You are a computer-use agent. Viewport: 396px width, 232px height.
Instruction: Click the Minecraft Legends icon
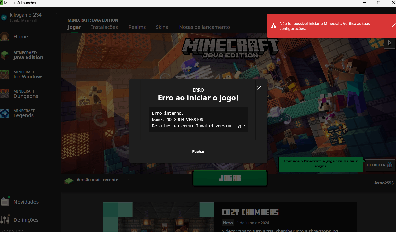(x=5, y=113)
